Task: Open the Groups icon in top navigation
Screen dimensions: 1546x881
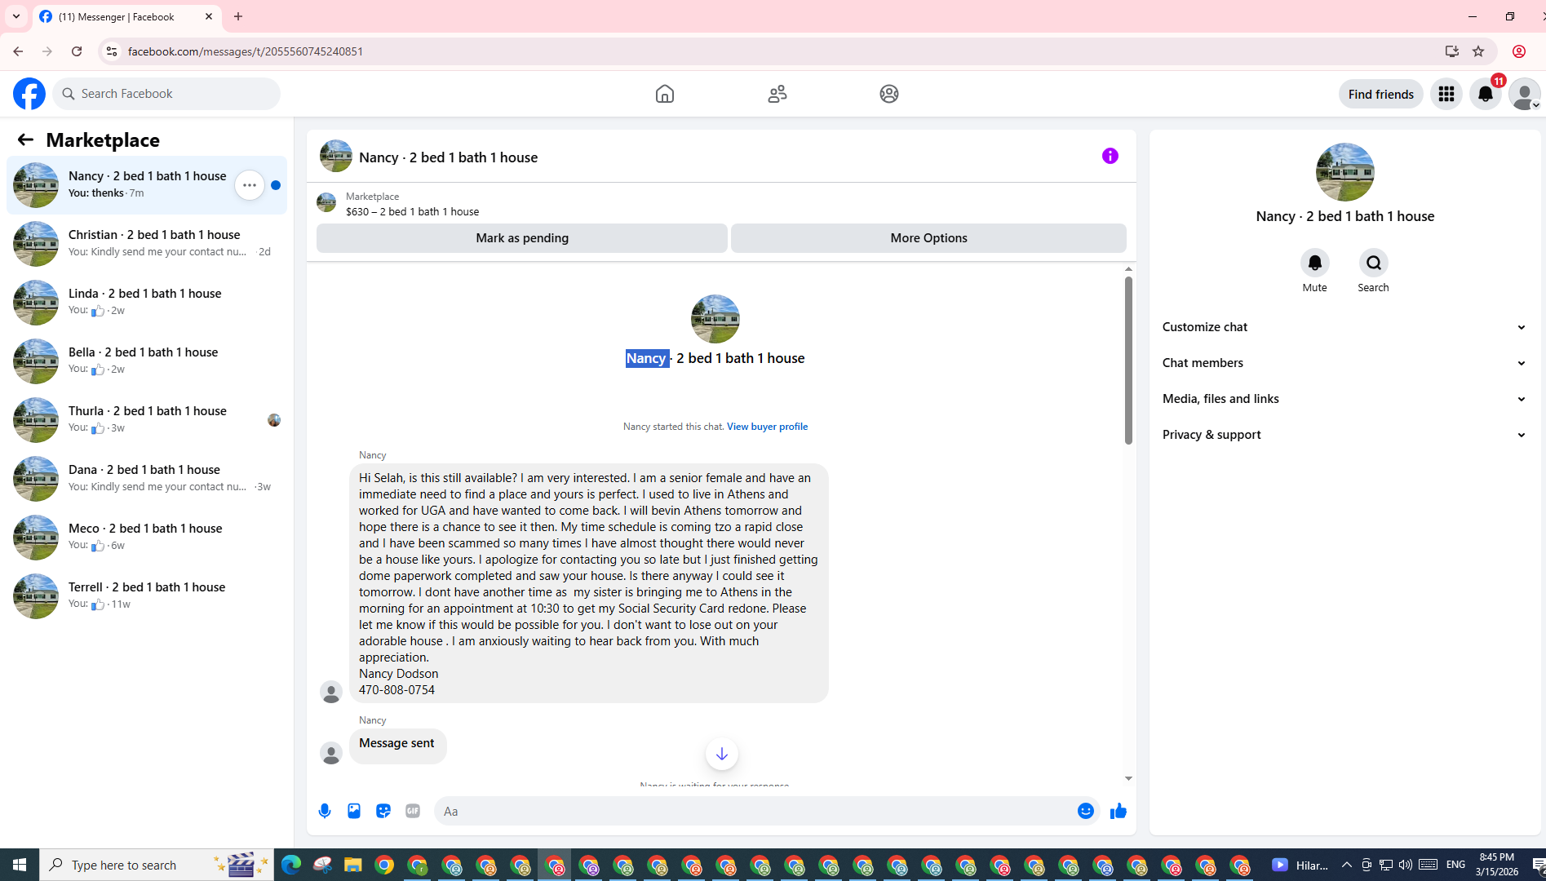Action: point(889,94)
